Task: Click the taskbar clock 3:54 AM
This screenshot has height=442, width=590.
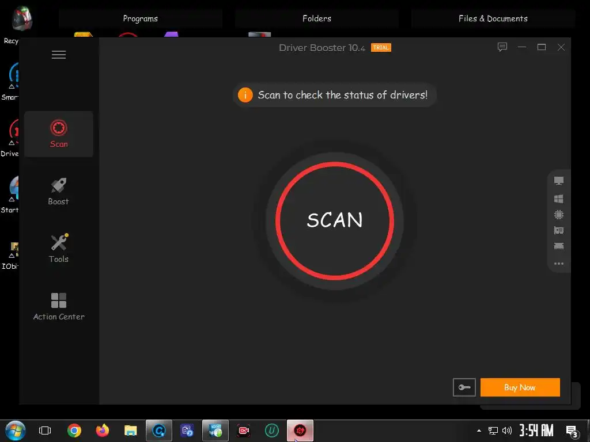Action: [536, 430]
